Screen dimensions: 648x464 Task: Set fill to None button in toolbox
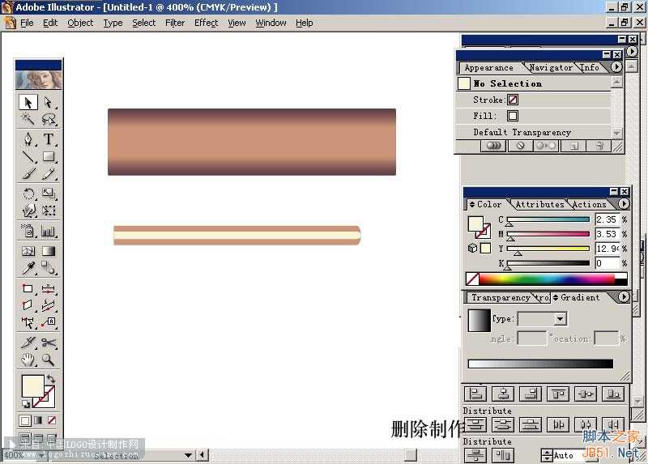(51, 420)
